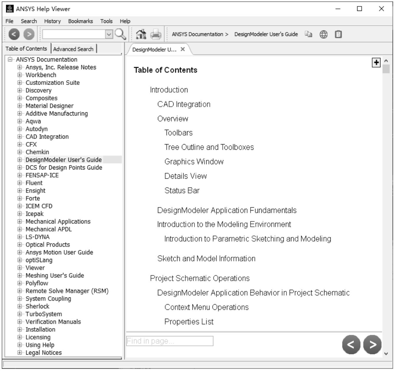Image resolution: width=399 pixels, height=375 pixels.
Task: Click the content scrollbar up arrow
Action: click(x=386, y=60)
